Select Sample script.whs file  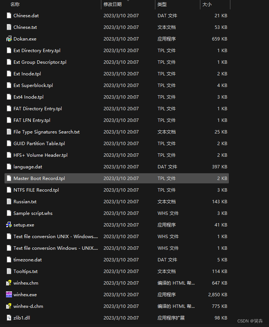coord(33,213)
